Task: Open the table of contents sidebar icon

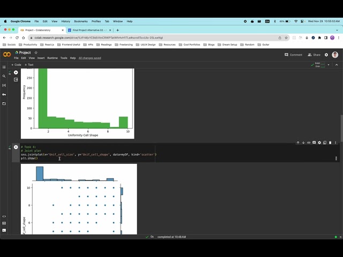Action: pyautogui.click(x=4, y=67)
